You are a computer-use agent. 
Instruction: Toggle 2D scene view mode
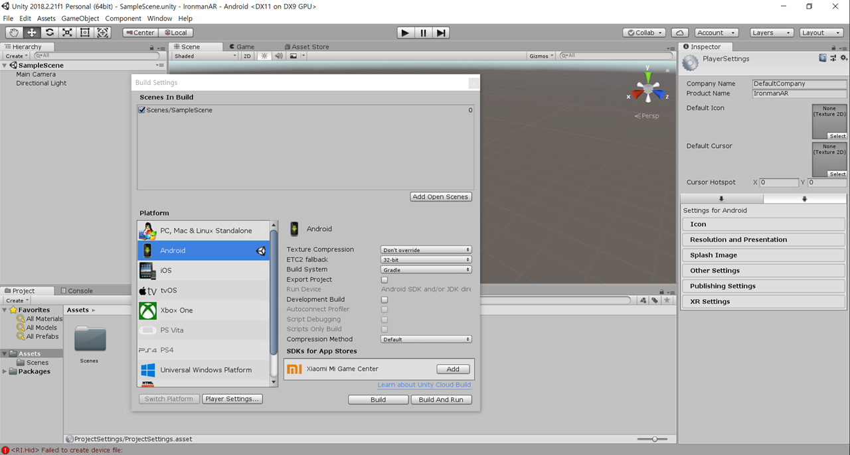coord(247,56)
